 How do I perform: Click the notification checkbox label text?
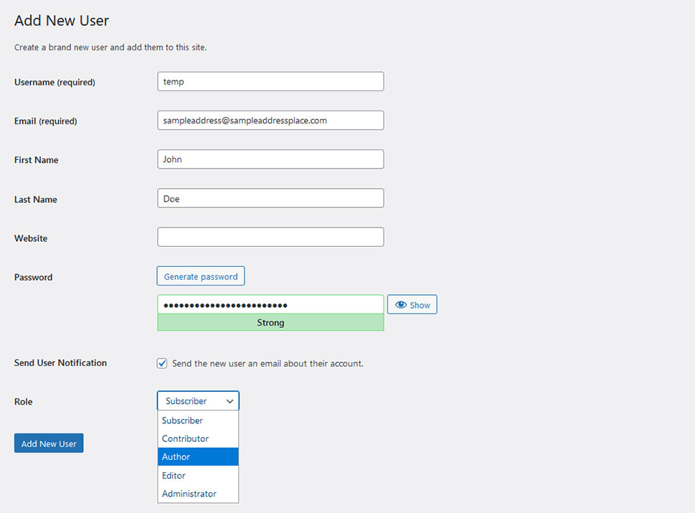coord(268,364)
